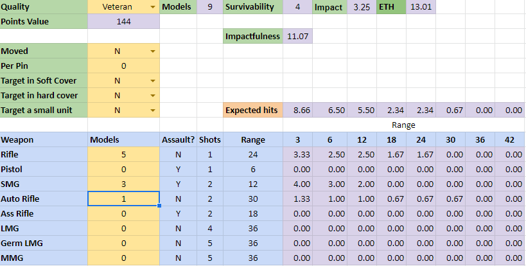
Task: Click the Impactfulness value 11.07
Action: 297,37
